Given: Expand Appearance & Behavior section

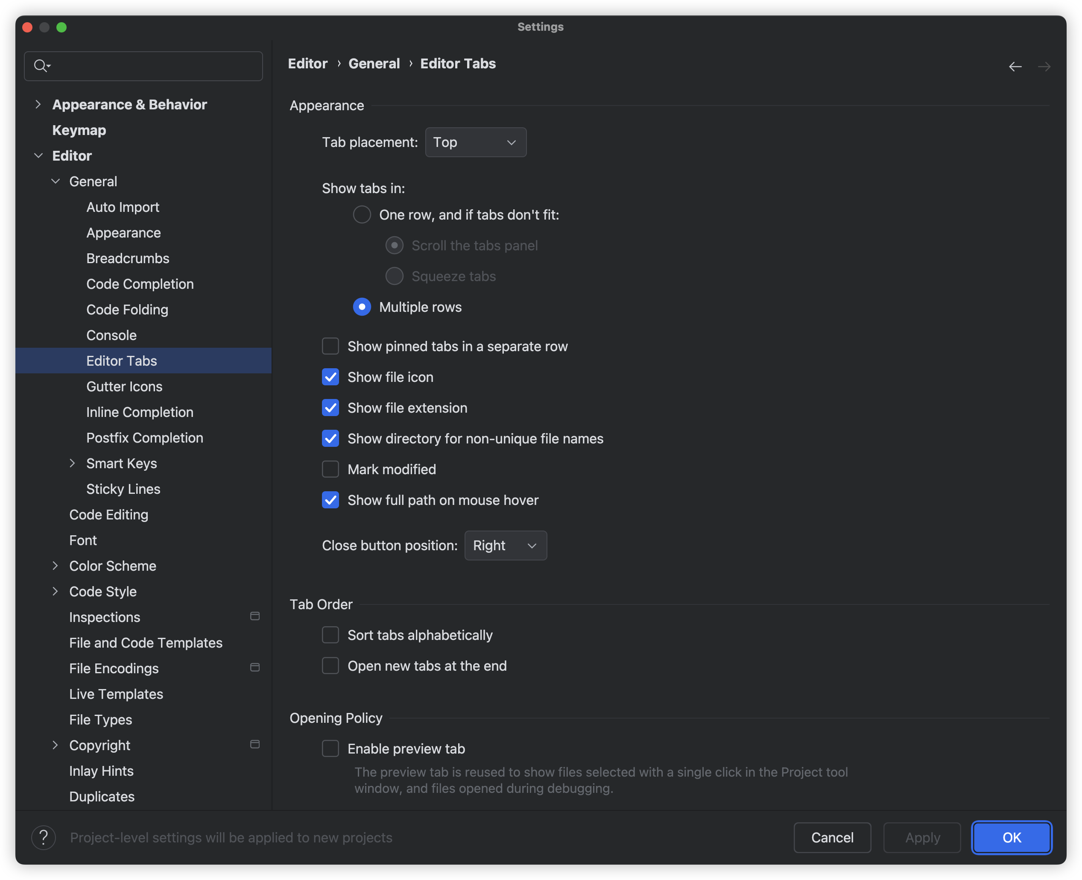Looking at the screenshot, I should tap(38, 104).
